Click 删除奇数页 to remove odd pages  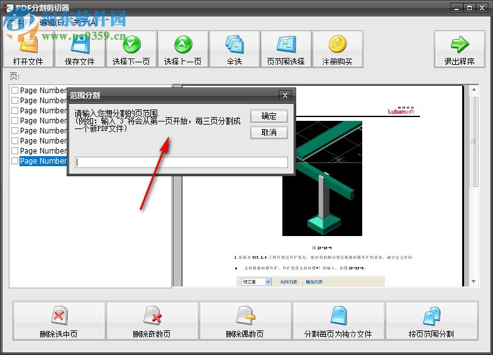pyautogui.click(x=152, y=321)
